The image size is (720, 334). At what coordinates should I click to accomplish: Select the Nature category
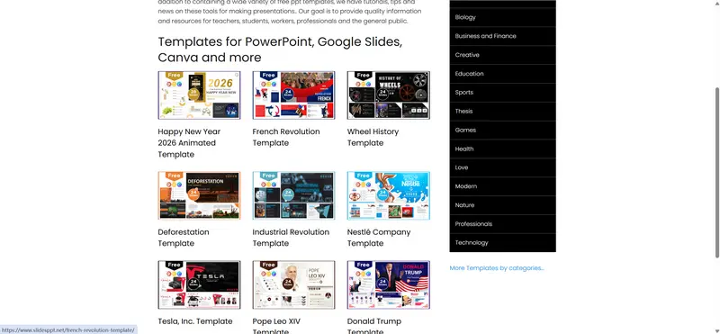(503, 205)
